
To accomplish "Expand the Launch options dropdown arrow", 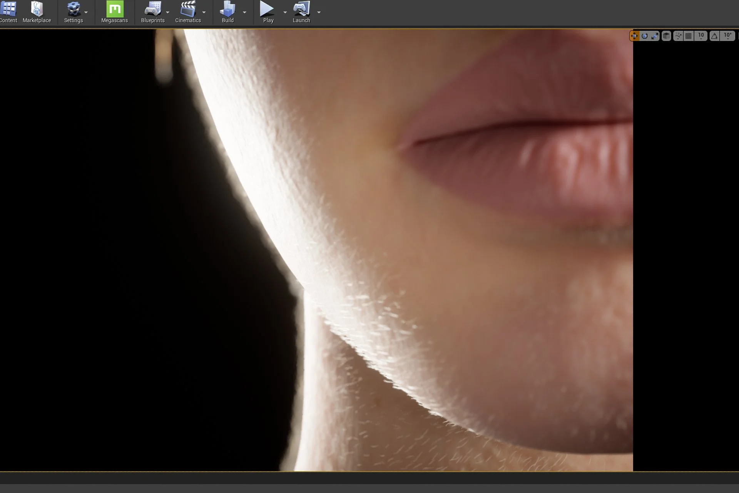I will point(319,12).
